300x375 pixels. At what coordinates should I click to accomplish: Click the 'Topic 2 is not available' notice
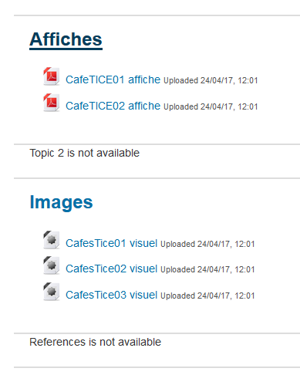click(x=84, y=154)
